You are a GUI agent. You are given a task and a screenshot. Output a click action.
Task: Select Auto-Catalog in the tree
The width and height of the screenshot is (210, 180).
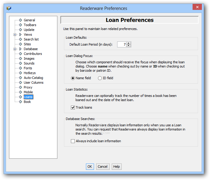coord(33,78)
